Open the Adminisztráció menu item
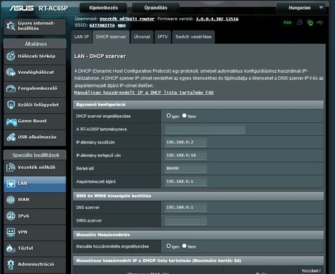The image size is (335, 274). 35,264
